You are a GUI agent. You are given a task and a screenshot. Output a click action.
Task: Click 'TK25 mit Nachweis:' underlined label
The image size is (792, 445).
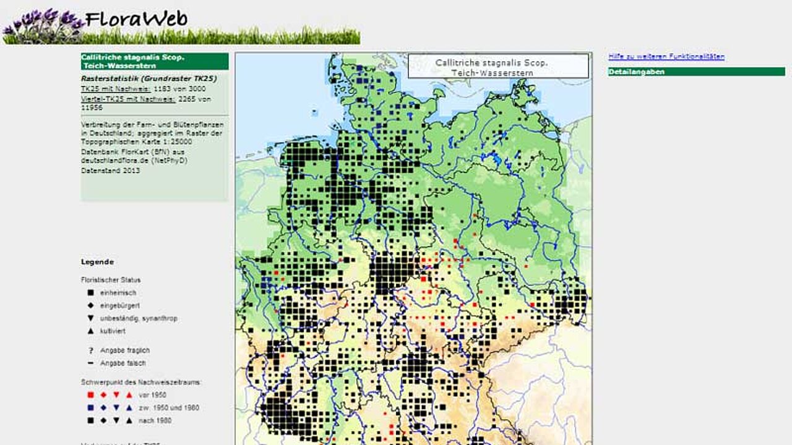point(116,89)
